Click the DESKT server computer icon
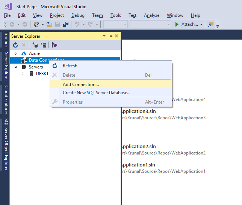Viewport: 242px width, 205px height. (31, 74)
